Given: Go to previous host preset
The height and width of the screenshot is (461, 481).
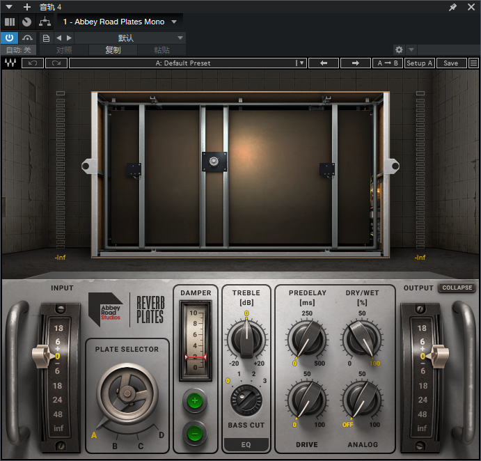Looking at the screenshot, I should pyautogui.click(x=59, y=38).
